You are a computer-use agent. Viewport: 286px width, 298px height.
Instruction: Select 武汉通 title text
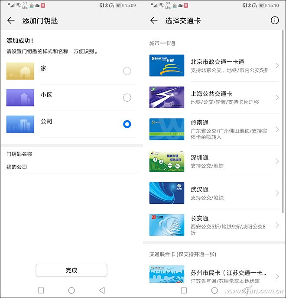[200, 189]
